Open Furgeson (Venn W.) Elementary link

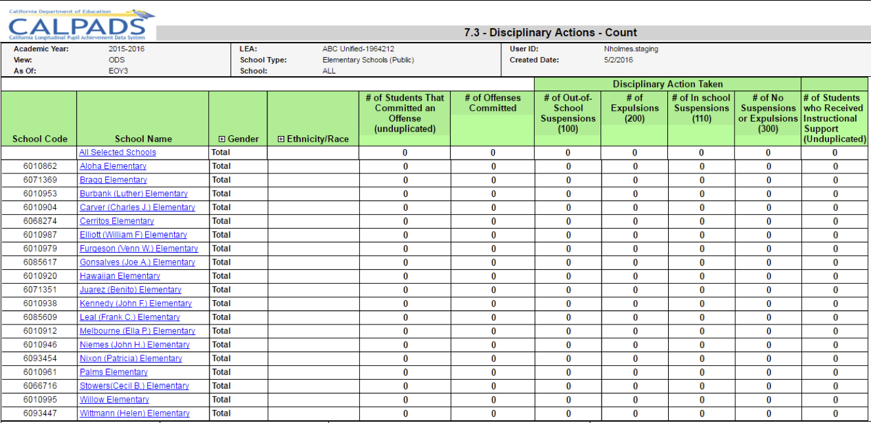pos(139,249)
